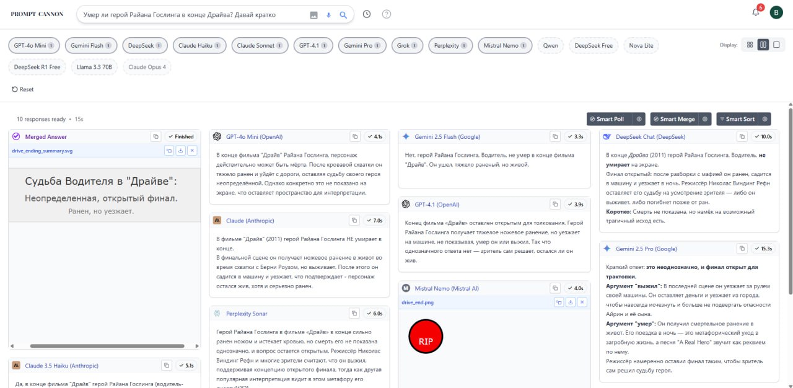Click the 15.3s timing badge on Gemini Pro
Image resolution: width=793 pixels, height=388 pixels.
[x=763, y=249]
